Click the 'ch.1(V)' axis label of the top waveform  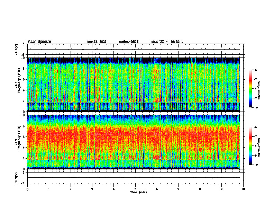(17, 49)
